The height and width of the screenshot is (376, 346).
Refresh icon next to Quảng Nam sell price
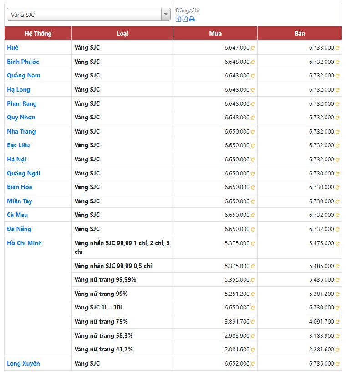[337, 76]
